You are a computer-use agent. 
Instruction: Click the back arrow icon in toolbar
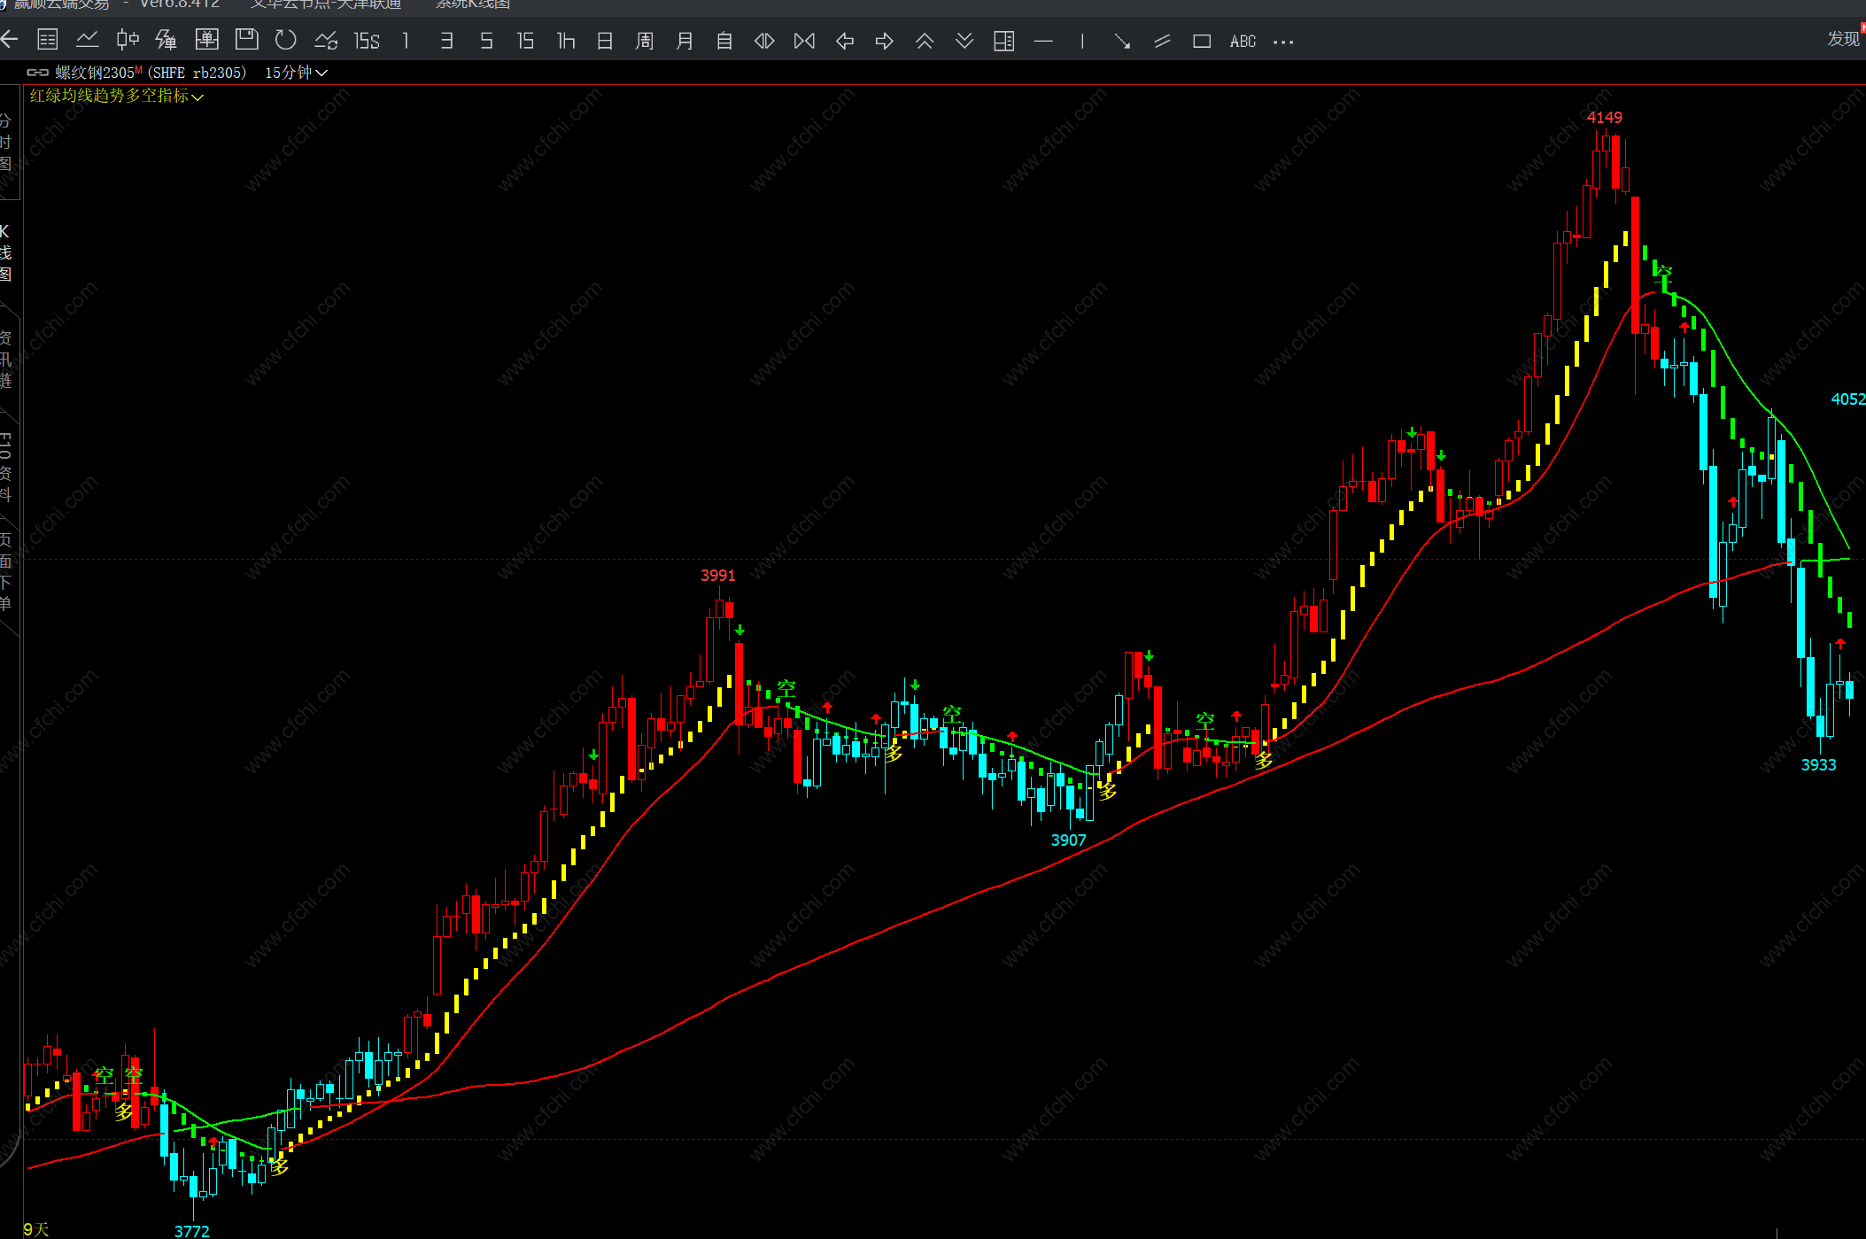point(10,40)
